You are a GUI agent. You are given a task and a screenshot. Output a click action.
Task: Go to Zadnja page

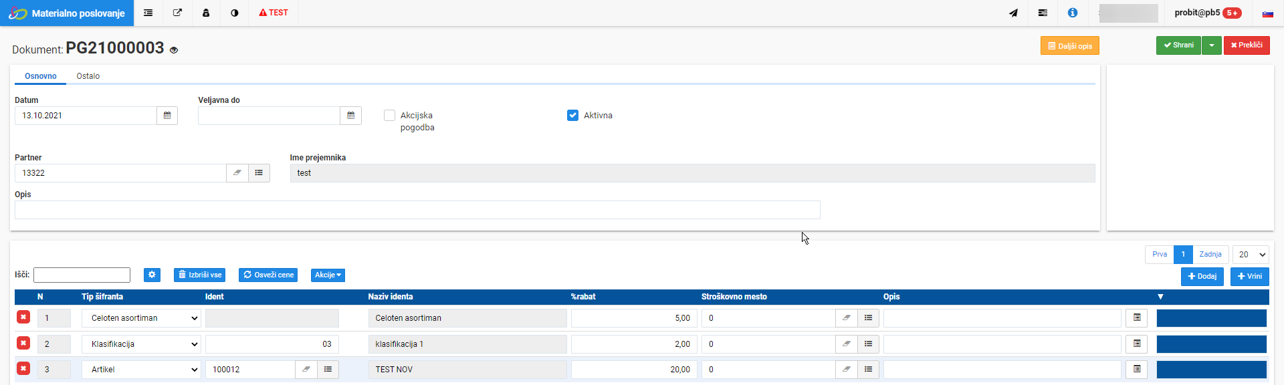pyautogui.click(x=1210, y=255)
